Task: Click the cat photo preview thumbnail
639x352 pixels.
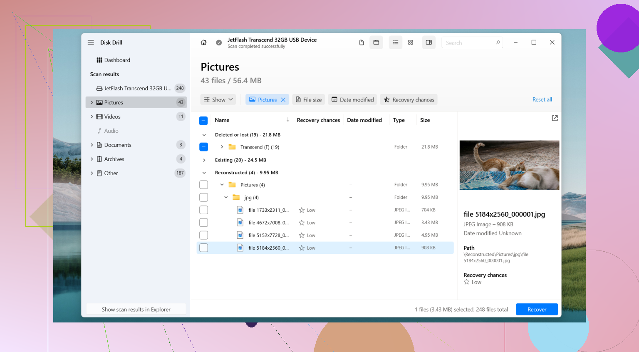Action: click(509, 165)
